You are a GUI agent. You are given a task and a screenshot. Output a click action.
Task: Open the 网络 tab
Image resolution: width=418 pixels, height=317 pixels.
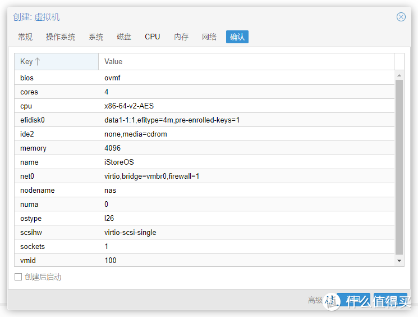(x=209, y=37)
